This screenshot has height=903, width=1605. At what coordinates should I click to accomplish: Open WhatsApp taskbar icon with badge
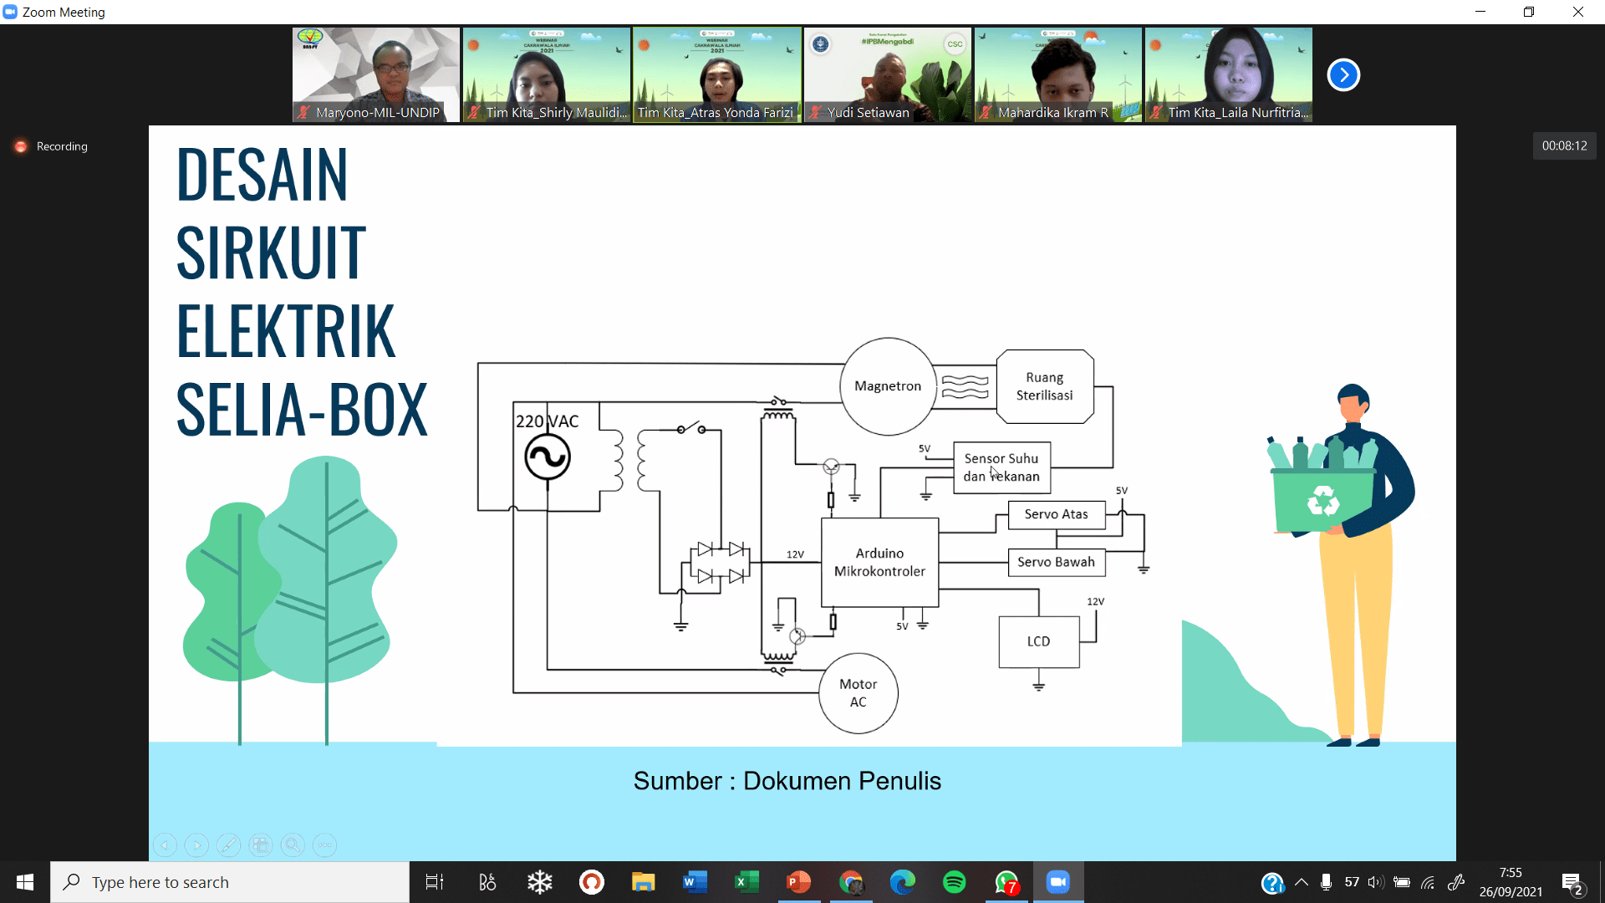tap(1006, 882)
